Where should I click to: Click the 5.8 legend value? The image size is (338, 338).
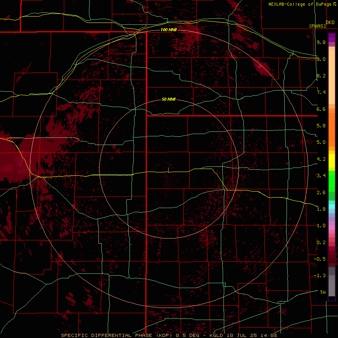click(x=321, y=126)
